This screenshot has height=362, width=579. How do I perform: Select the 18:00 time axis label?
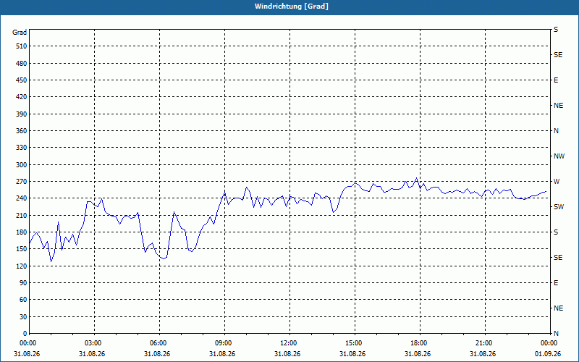pyautogui.click(x=418, y=343)
